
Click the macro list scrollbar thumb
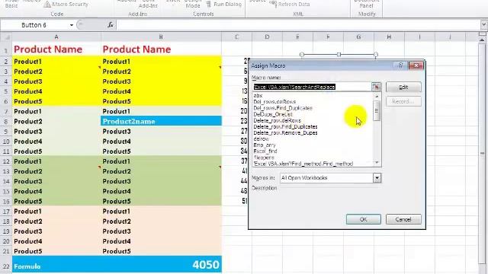pos(377,111)
